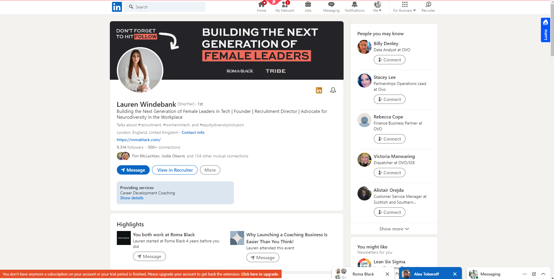This screenshot has height=279, width=554.
Task: Click the profile banner image
Action: coord(227,50)
